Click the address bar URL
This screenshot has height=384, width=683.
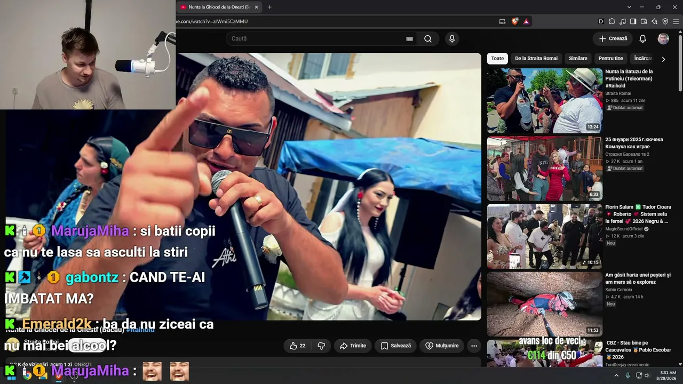tap(212, 21)
